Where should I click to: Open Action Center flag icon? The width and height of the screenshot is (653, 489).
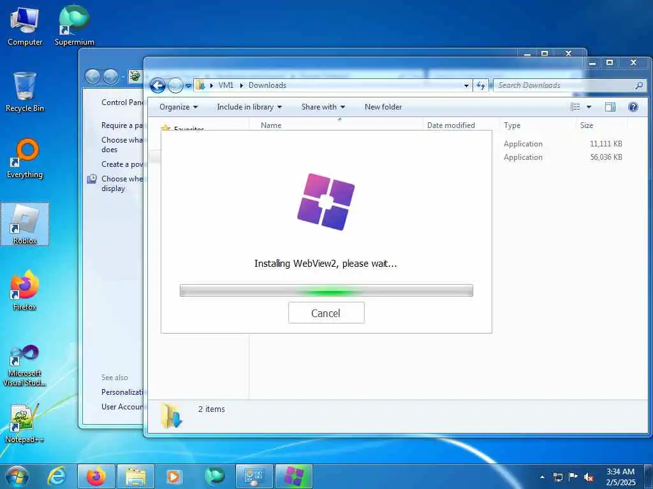pos(573,477)
